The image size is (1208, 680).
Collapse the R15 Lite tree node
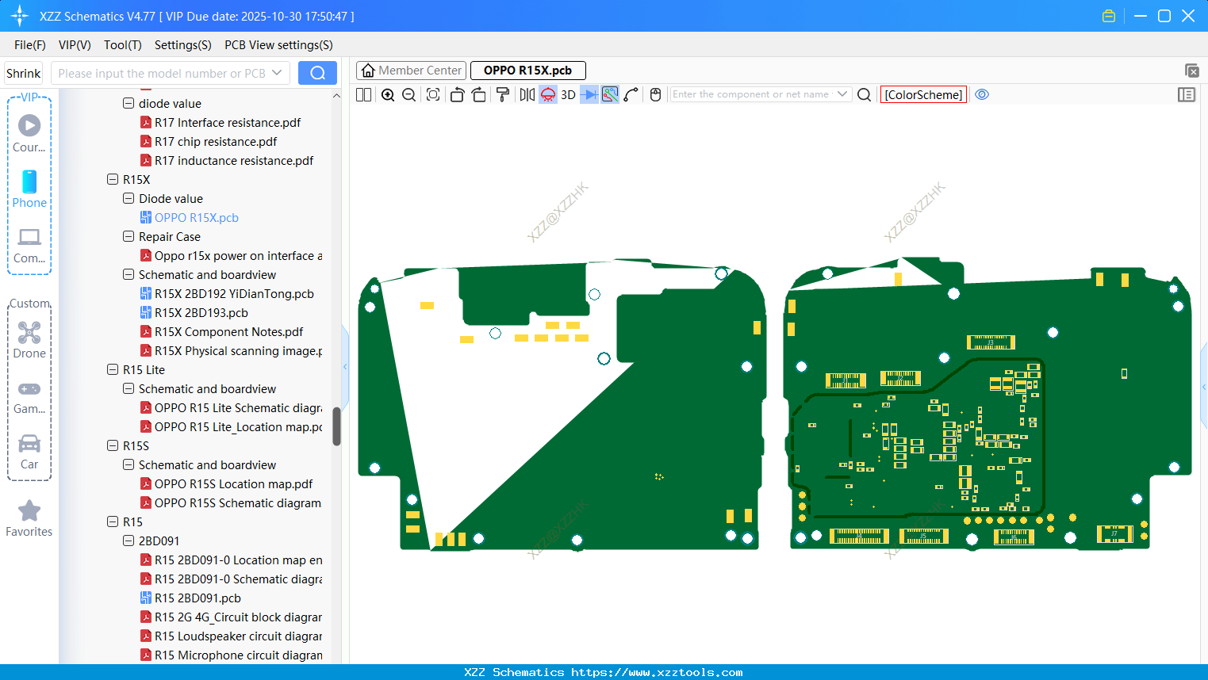(x=113, y=369)
